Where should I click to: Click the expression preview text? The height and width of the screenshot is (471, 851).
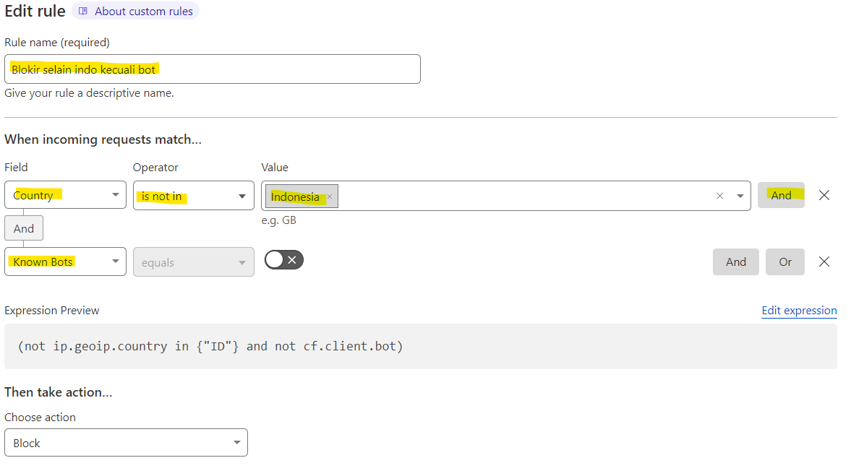pyautogui.click(x=210, y=346)
